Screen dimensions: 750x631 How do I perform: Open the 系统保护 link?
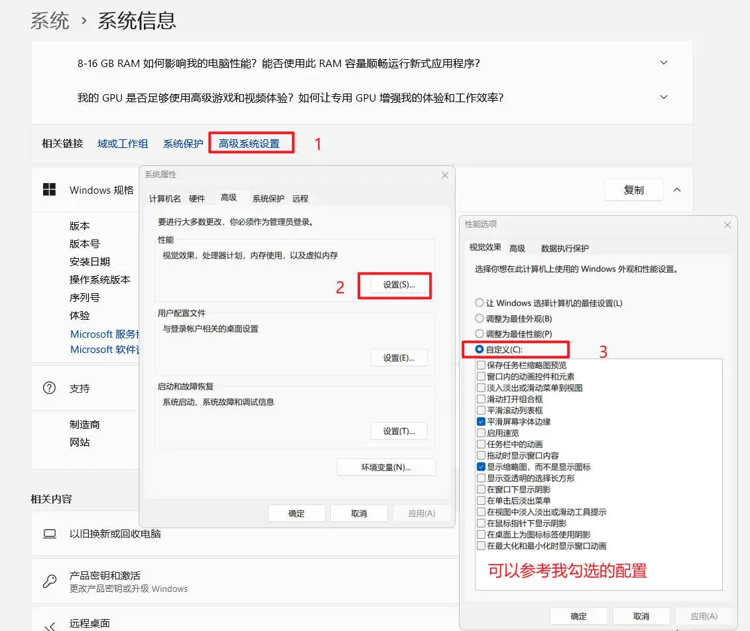(183, 143)
